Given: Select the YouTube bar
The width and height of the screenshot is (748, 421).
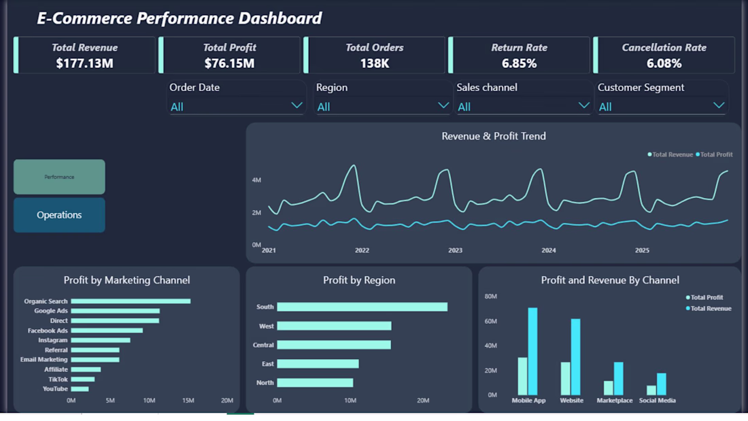Looking at the screenshot, I should coord(80,389).
